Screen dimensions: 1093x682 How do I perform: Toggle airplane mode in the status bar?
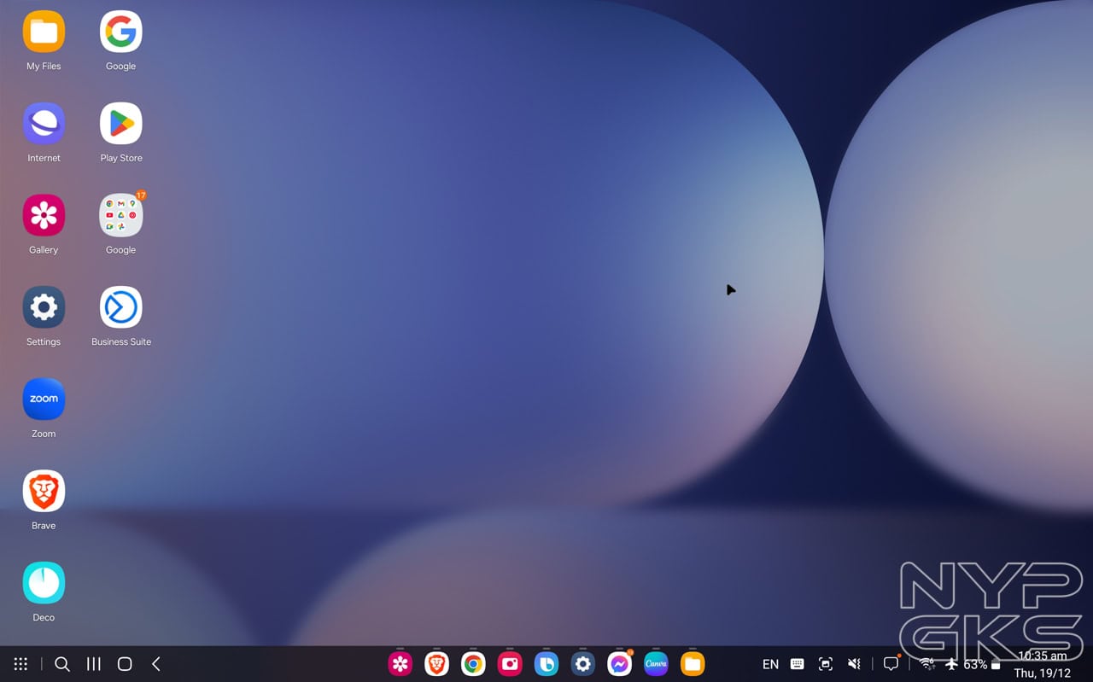950,663
